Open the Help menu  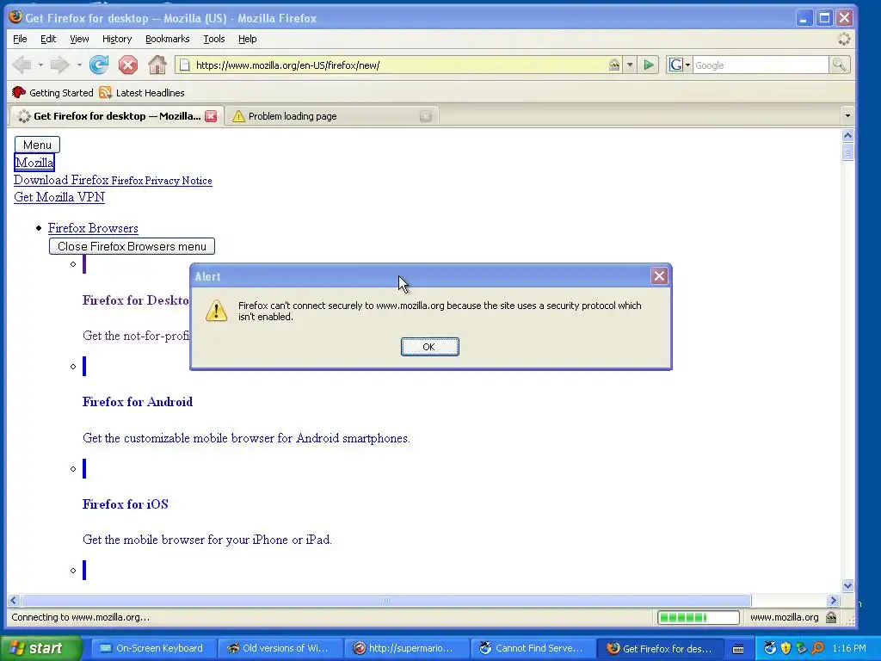(x=247, y=39)
